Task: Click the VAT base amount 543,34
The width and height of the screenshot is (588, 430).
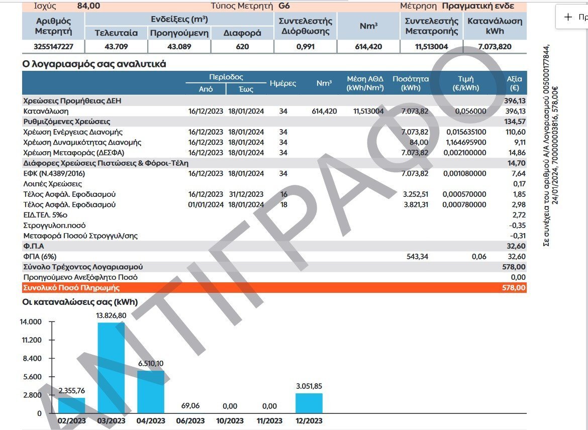Action: (x=417, y=257)
